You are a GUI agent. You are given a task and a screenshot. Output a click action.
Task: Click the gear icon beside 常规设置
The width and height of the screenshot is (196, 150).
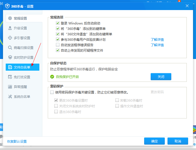10,18
